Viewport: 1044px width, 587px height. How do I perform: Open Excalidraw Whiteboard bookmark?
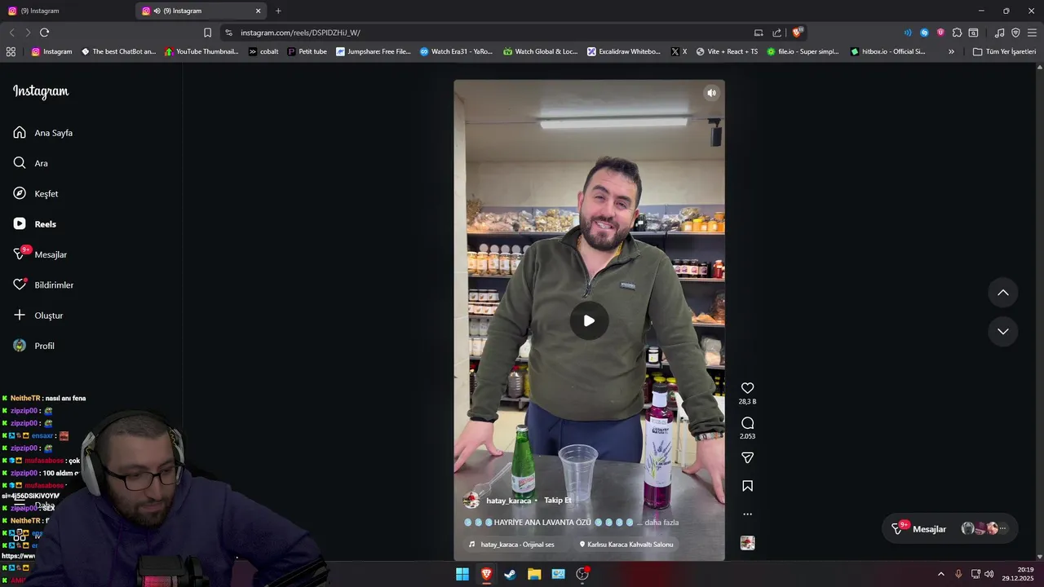[x=624, y=51]
